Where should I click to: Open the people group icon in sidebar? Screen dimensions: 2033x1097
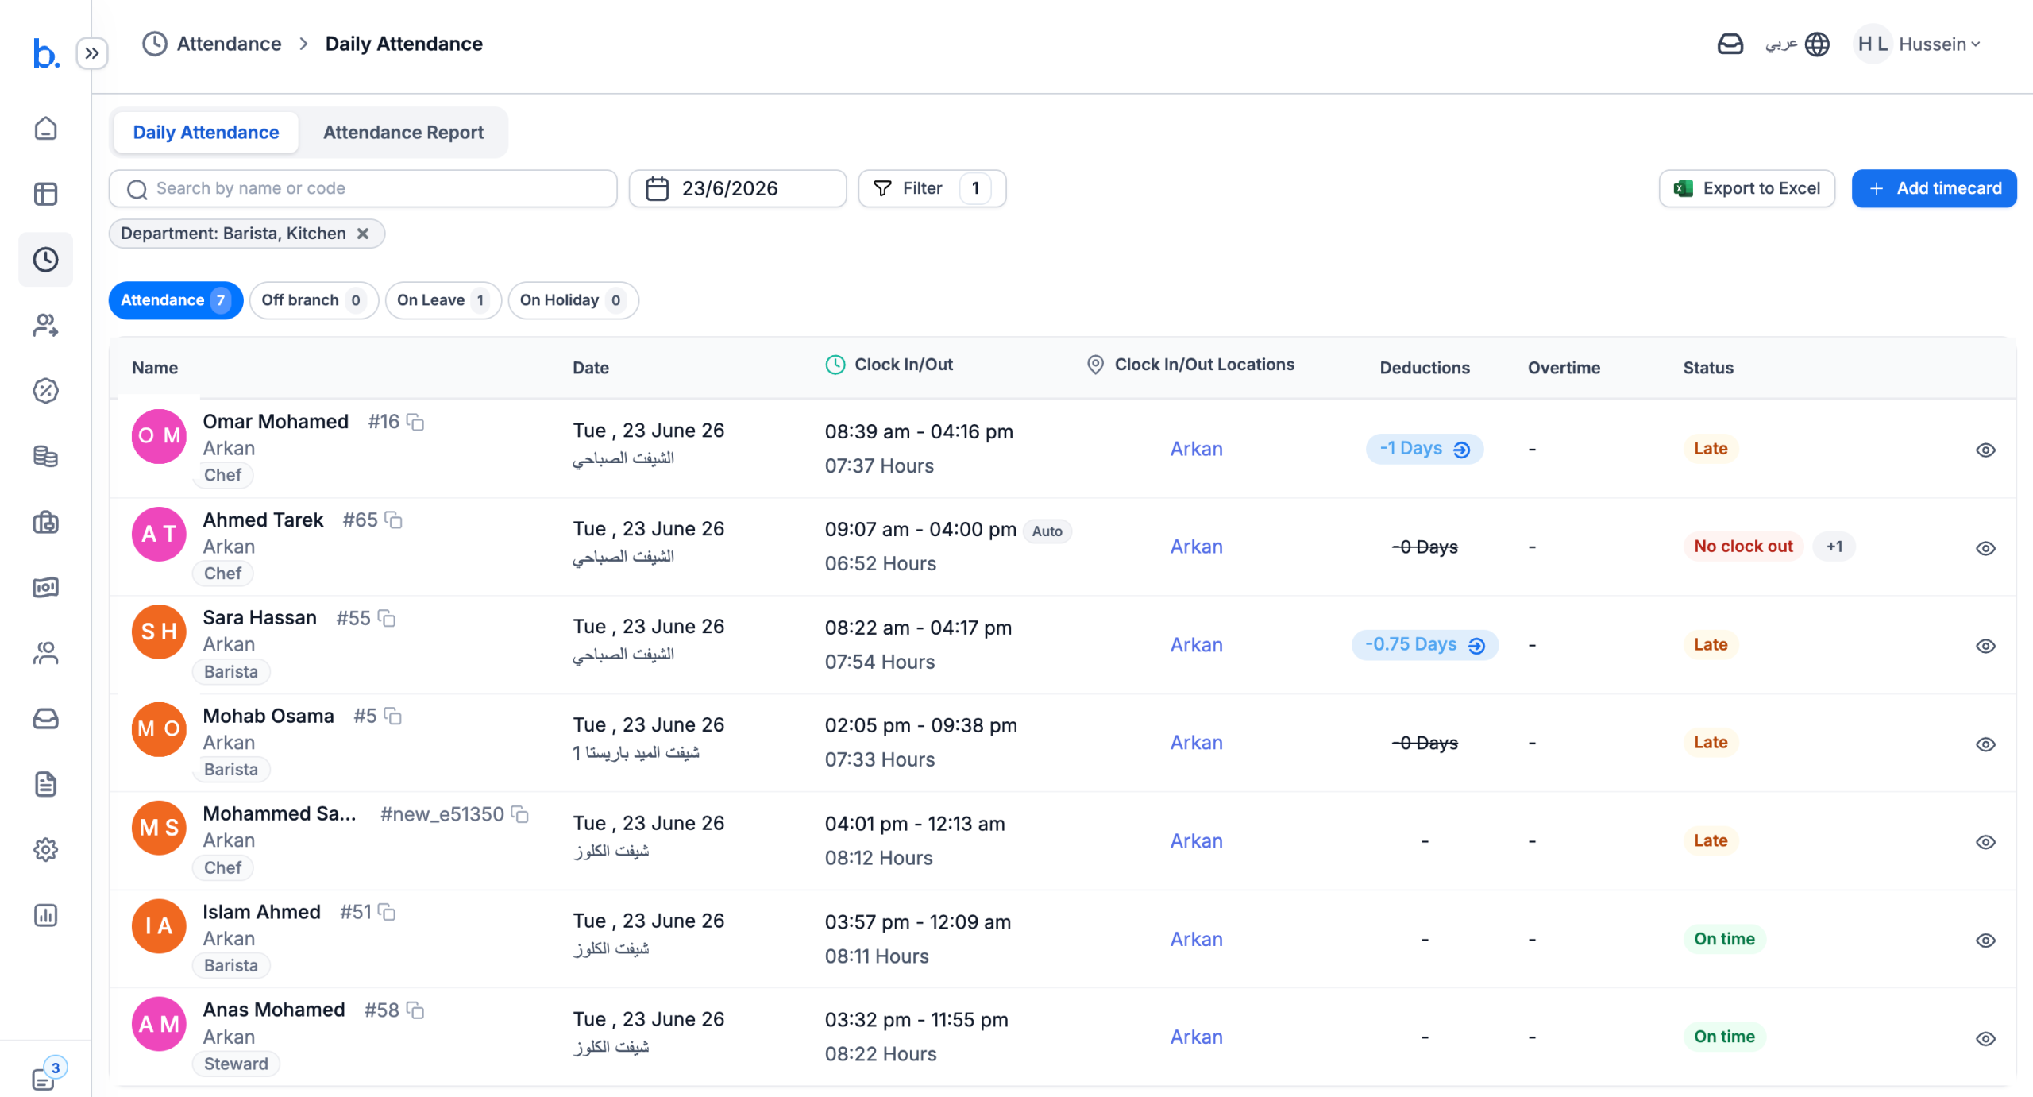click(x=45, y=653)
